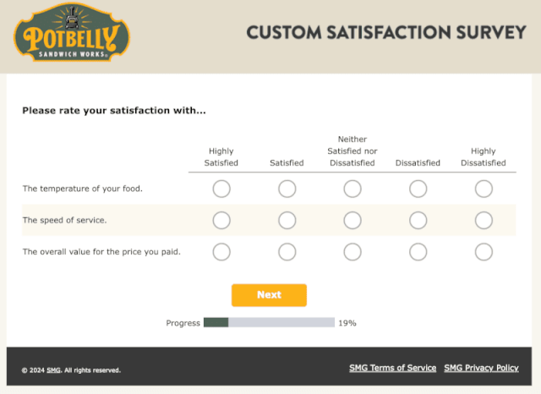Select Dissatisfied for speed of service
The width and height of the screenshot is (541, 394).
pyautogui.click(x=418, y=220)
